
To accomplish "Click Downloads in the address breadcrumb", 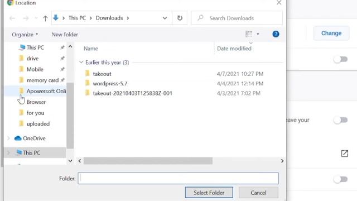I will (109, 18).
